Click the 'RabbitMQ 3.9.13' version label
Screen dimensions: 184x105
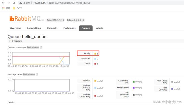point(55,20)
